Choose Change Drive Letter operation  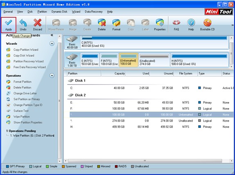(x=25, y=93)
